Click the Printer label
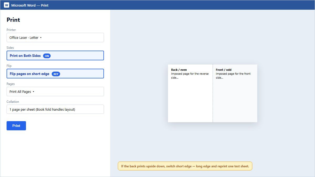This screenshot has width=315, height=177. click(11, 30)
